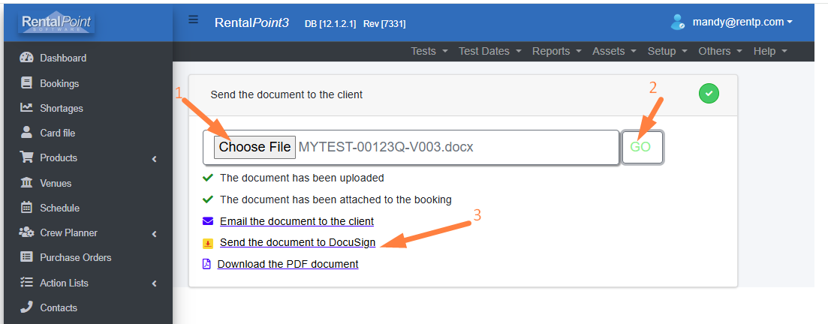Open the Reports menu
Screen dimensions: 828x324
point(556,51)
